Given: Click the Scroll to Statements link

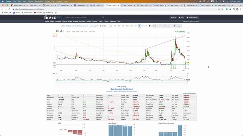Looking at the screenshot, I should pyautogui.click(x=189, y=93).
